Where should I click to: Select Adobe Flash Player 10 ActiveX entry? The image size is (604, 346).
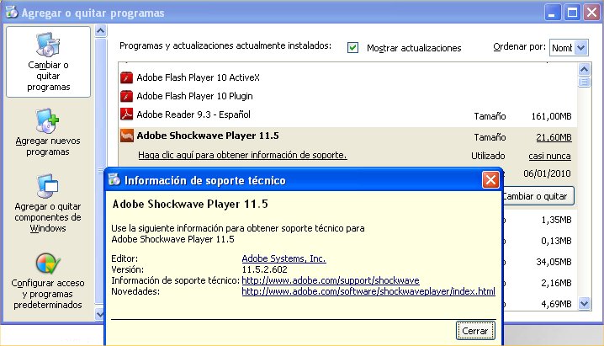198,77
